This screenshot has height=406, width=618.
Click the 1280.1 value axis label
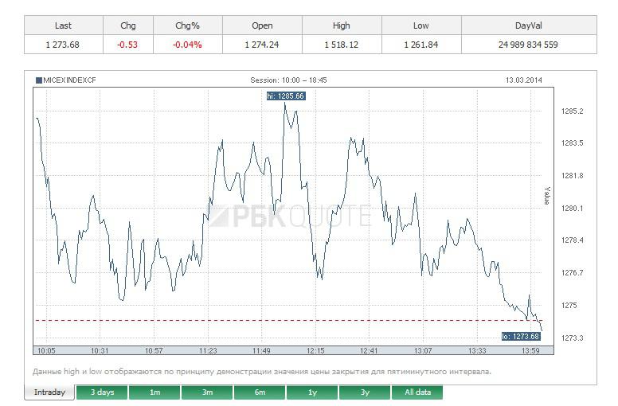tap(573, 208)
